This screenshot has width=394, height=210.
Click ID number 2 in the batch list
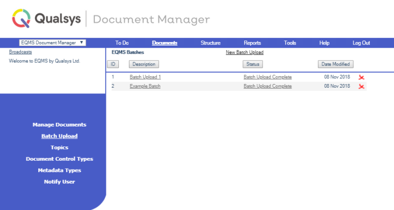[113, 86]
